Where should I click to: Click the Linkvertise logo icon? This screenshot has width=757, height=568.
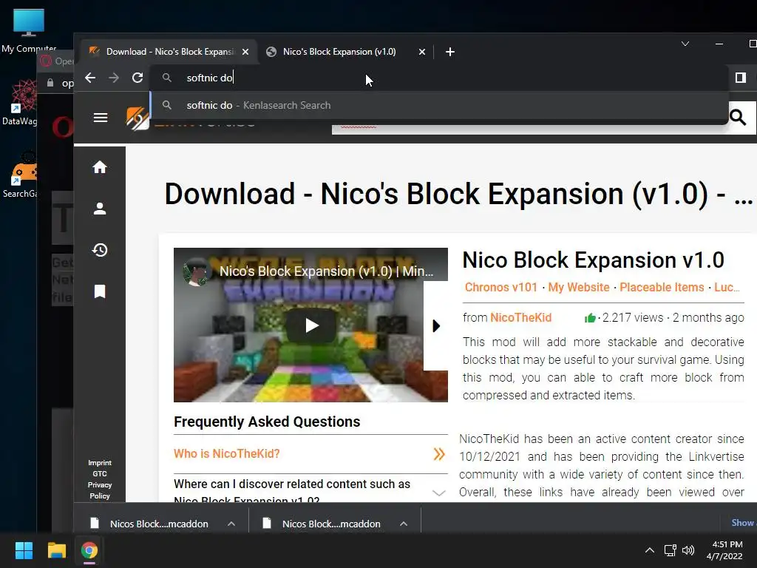(x=138, y=118)
